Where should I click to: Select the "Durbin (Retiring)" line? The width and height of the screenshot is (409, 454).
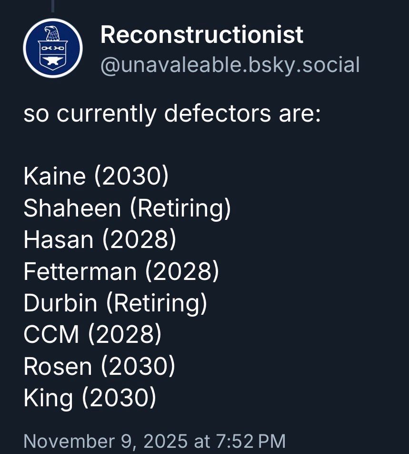pos(115,303)
